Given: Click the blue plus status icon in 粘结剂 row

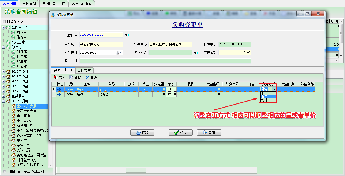Looking at the screenshot, I should pyautogui.click(x=59, y=94).
